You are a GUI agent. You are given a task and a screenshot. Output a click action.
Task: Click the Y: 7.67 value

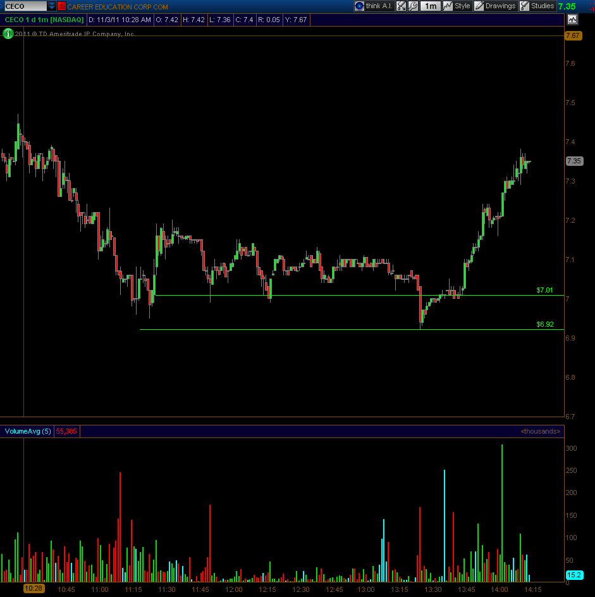pyautogui.click(x=296, y=20)
